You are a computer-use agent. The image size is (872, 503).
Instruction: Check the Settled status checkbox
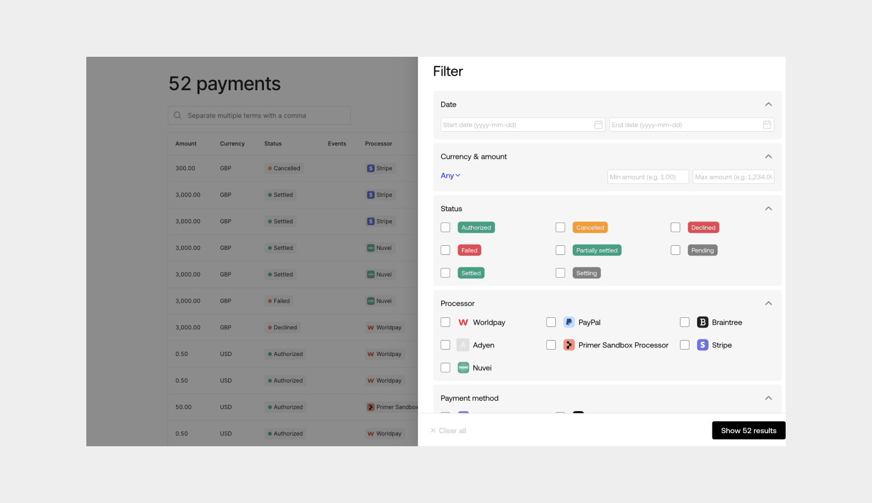446,273
